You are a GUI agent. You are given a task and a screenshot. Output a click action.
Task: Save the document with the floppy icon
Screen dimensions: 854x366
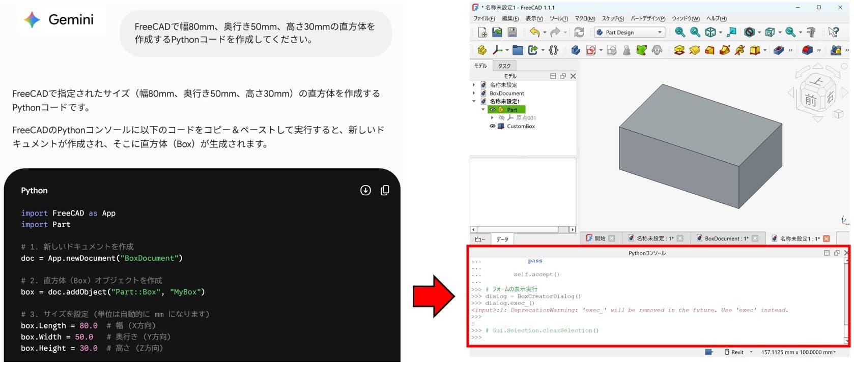[512, 33]
